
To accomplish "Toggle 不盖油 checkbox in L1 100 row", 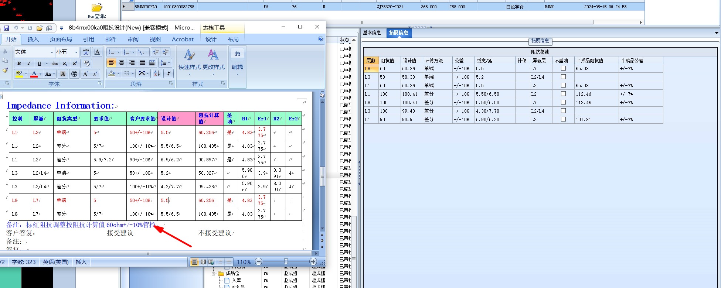I will click(x=563, y=94).
